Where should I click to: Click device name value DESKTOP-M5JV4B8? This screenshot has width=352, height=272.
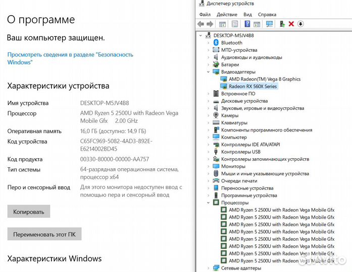105,103
